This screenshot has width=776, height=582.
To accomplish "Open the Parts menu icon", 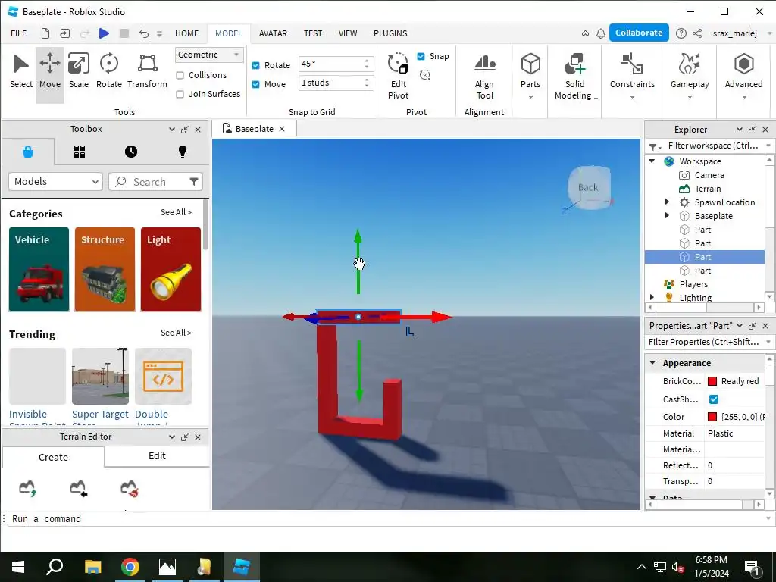I will tap(530, 64).
